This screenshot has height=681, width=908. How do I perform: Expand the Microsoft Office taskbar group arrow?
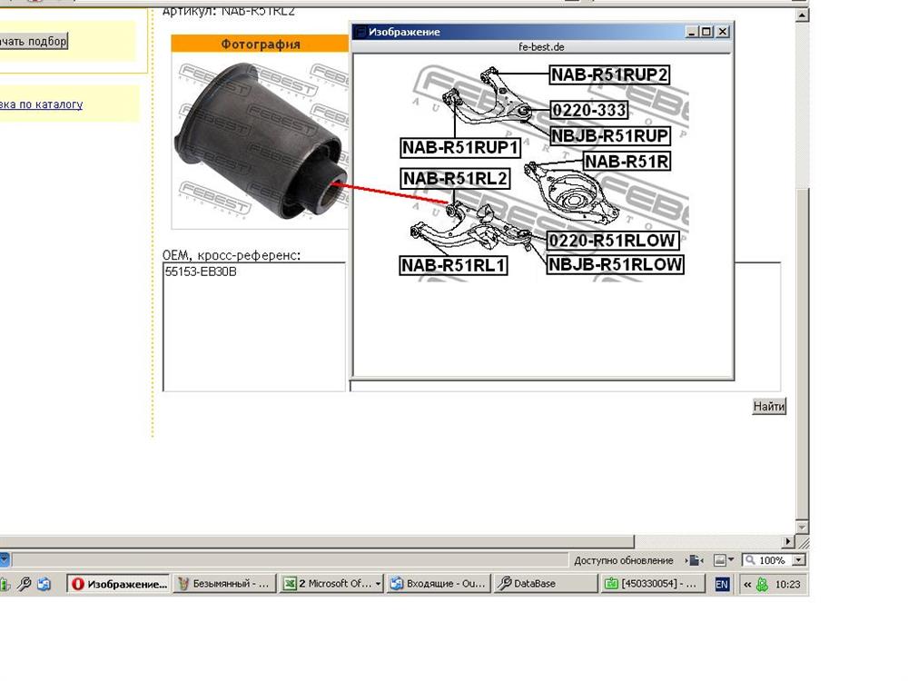(378, 584)
